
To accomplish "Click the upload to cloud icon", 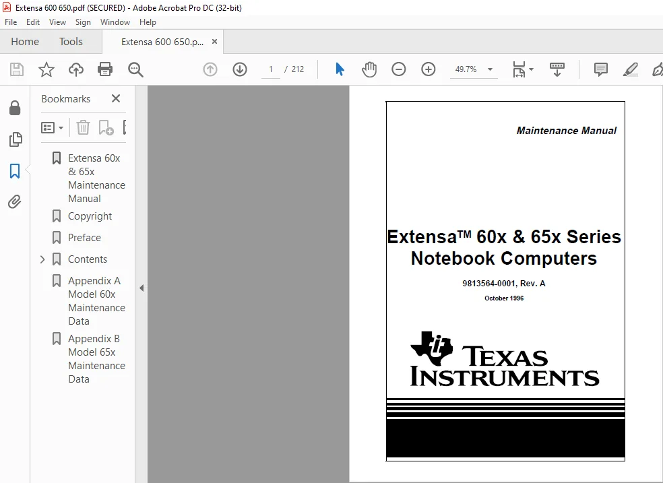I will pyautogui.click(x=76, y=69).
